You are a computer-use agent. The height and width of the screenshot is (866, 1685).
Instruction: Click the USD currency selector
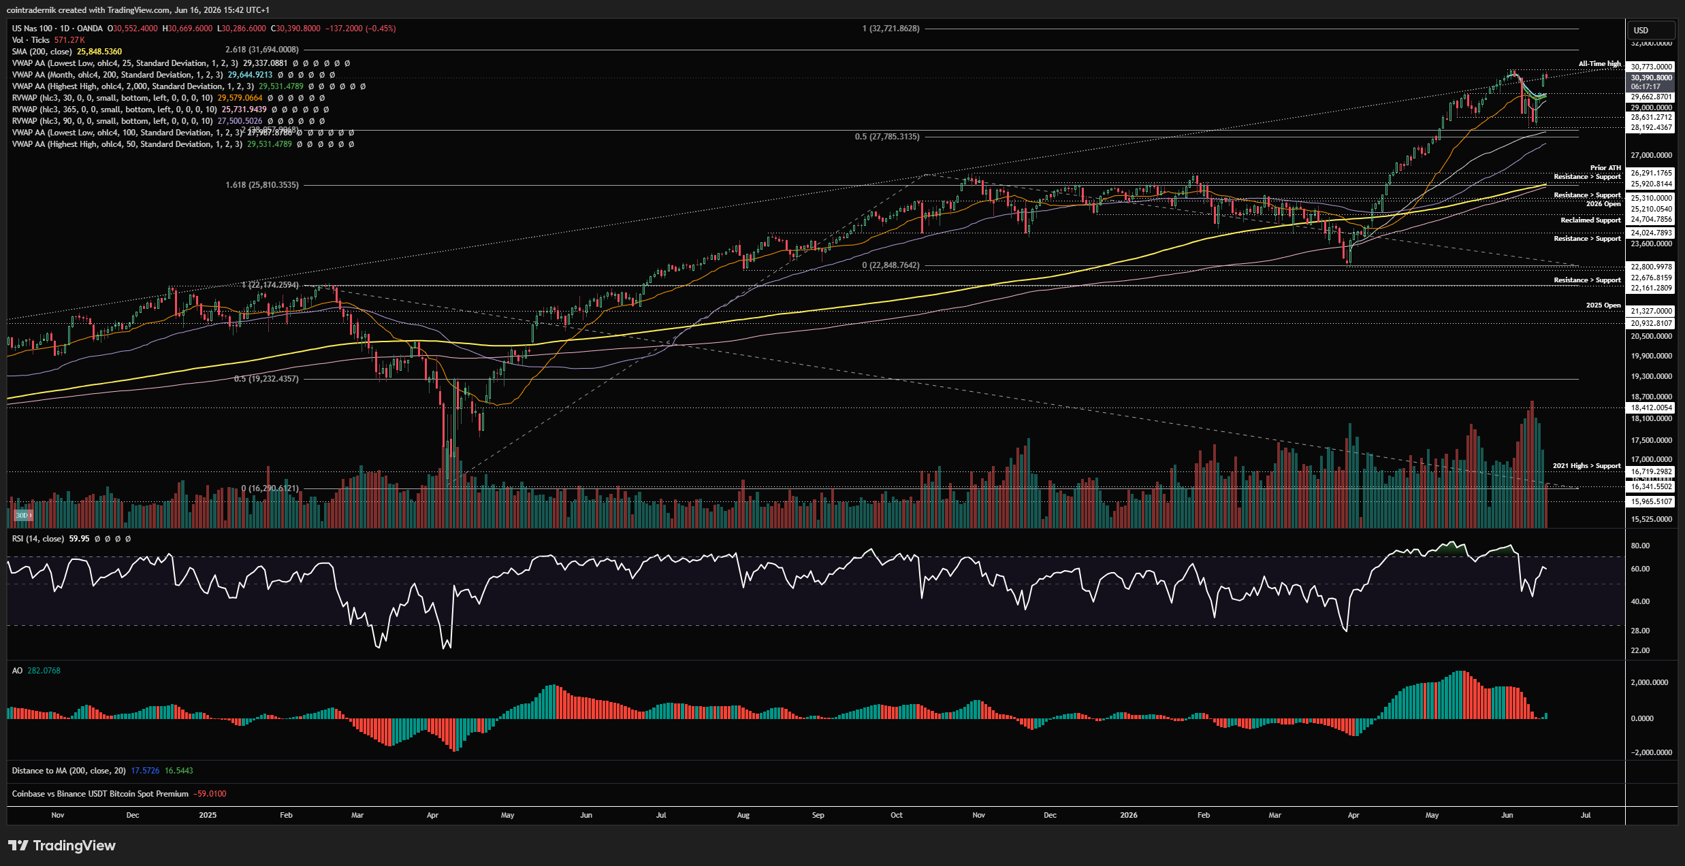(1651, 30)
